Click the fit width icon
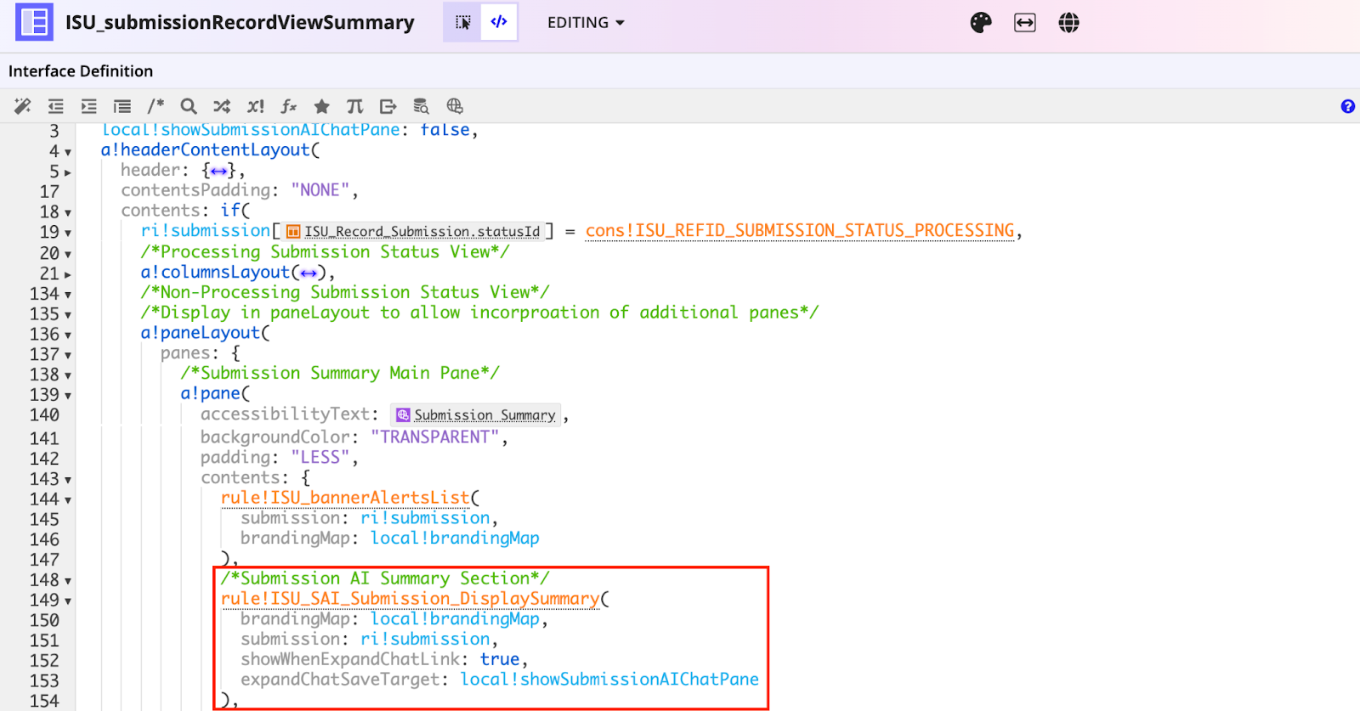The width and height of the screenshot is (1360, 711). 1025,23
